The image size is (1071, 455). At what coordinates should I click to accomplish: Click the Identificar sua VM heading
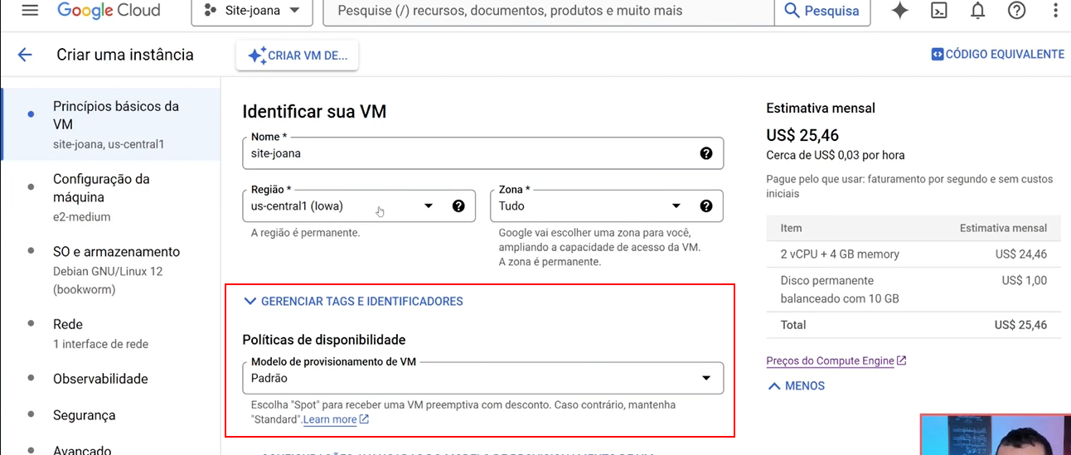pyautogui.click(x=314, y=111)
